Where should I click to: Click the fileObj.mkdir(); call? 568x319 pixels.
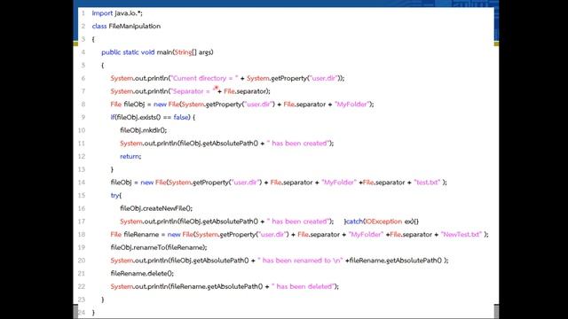click(x=143, y=130)
